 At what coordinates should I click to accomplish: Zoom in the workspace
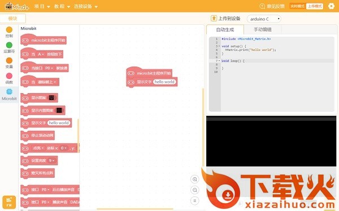(x=194, y=179)
